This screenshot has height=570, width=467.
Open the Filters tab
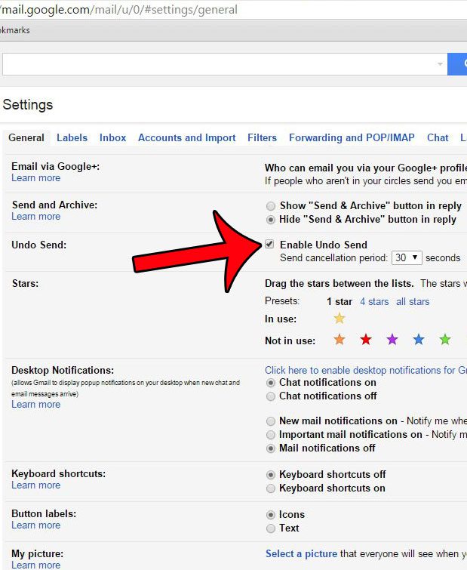coord(262,138)
